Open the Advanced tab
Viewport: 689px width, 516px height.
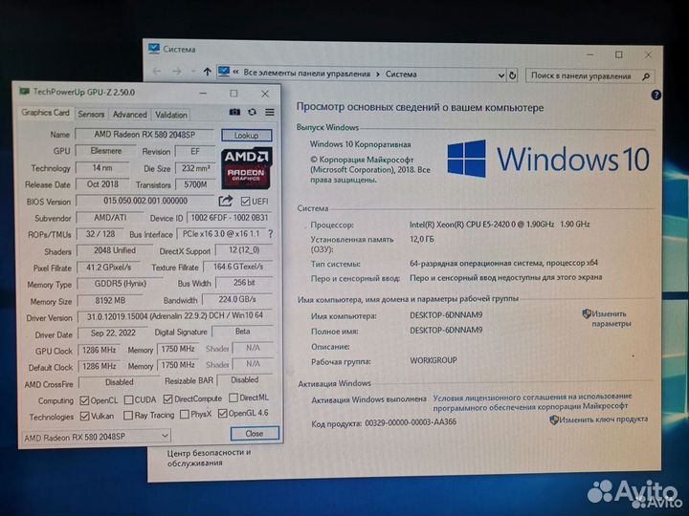pyautogui.click(x=129, y=115)
